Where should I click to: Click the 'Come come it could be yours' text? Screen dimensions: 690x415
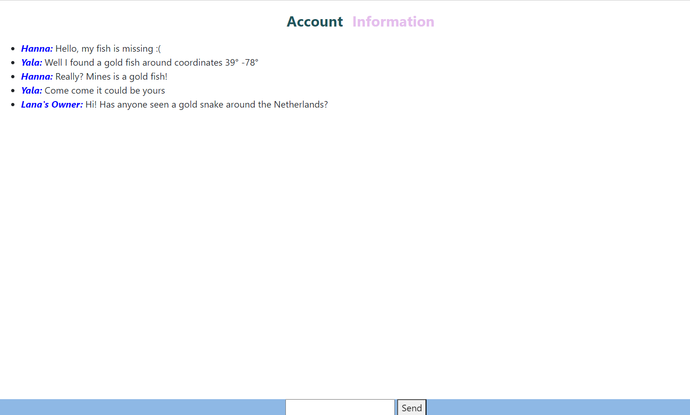[x=105, y=91]
